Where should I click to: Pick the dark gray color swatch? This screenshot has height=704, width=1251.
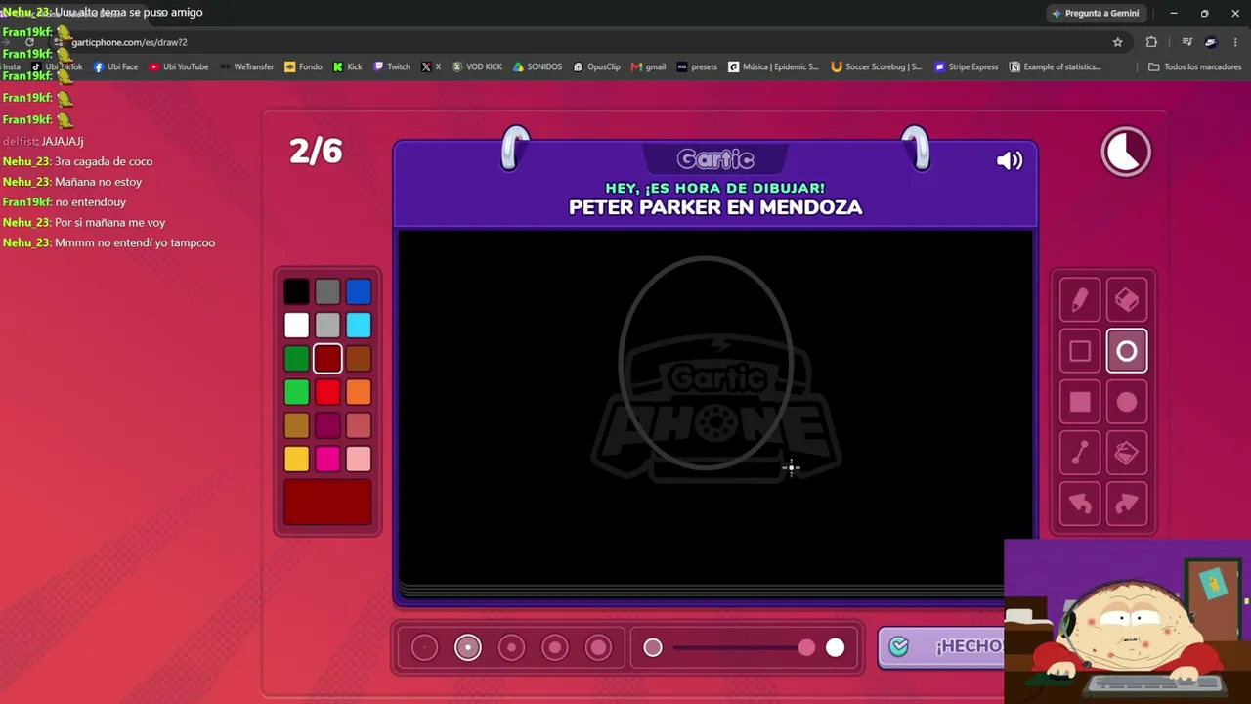click(327, 291)
